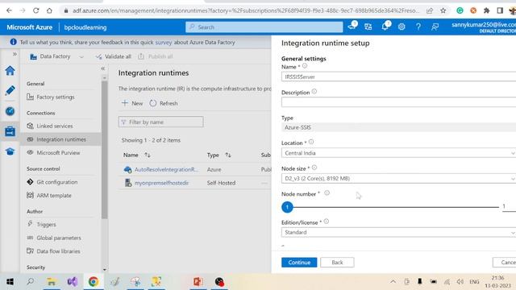This screenshot has height=290, width=516.
Task: Click the Name info icon
Action: point(305,66)
